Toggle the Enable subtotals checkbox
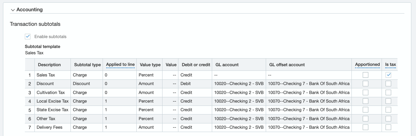The height and width of the screenshot is (136, 416). tap(28, 36)
